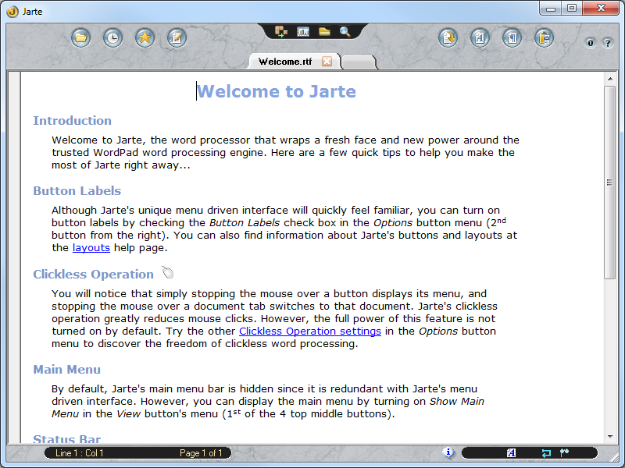Click the Edit notepad button
This screenshot has height=468, width=625.
177,37
